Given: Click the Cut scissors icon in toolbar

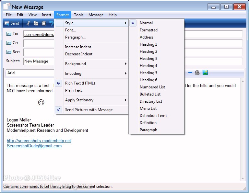Looking at the screenshot, I should click(28, 23).
